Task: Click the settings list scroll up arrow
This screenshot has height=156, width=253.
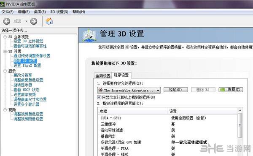Action: 240,110
